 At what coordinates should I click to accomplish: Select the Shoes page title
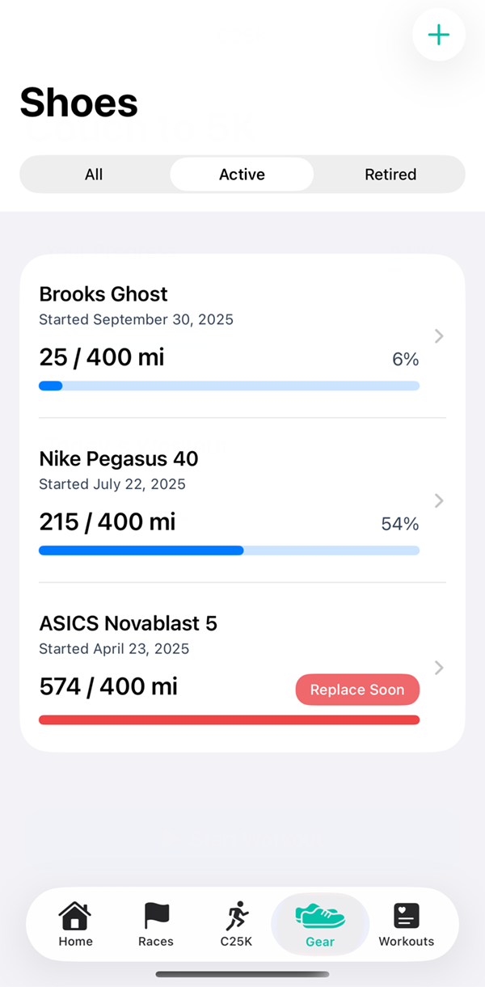tap(78, 102)
